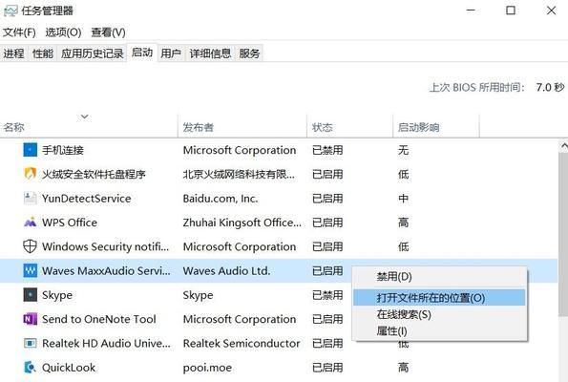Switch to the 性能 tab
568x382 pixels.
click(43, 53)
